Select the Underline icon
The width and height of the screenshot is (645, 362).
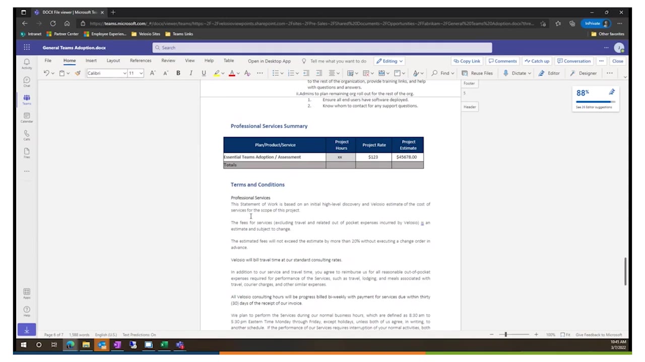click(x=203, y=73)
